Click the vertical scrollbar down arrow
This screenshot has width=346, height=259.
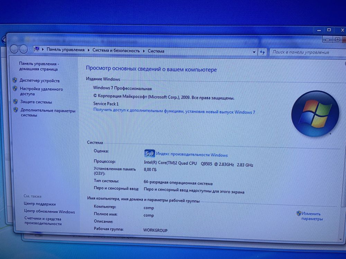(x=341, y=239)
